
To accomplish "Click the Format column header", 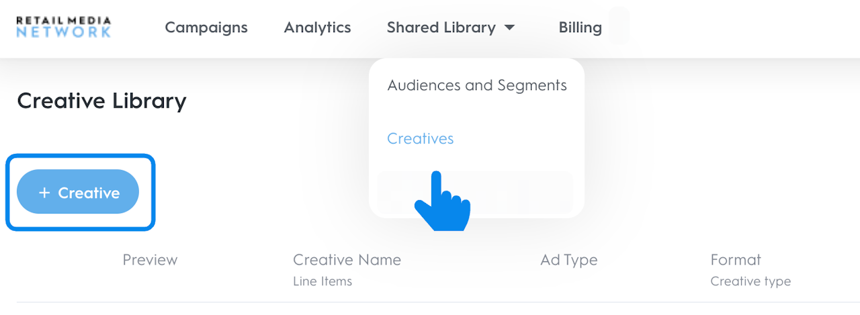I will coord(736,260).
